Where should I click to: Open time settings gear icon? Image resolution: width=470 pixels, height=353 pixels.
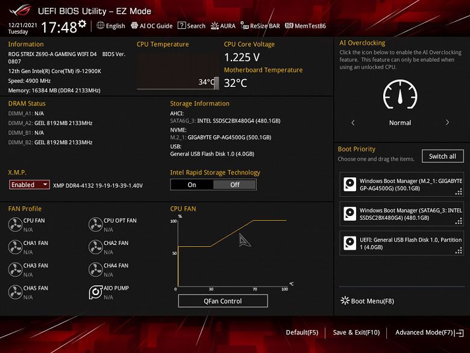(82, 24)
